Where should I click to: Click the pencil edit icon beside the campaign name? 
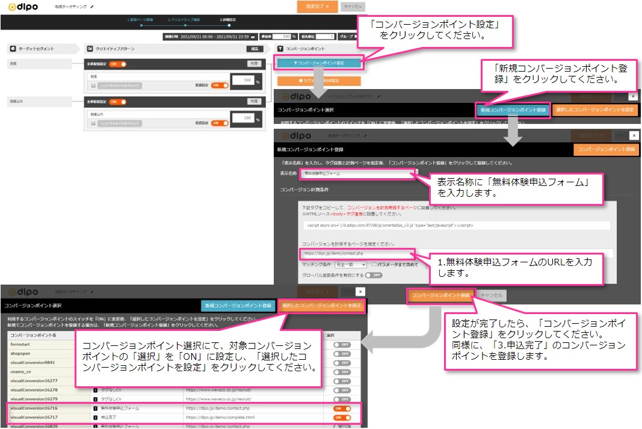(91, 7)
